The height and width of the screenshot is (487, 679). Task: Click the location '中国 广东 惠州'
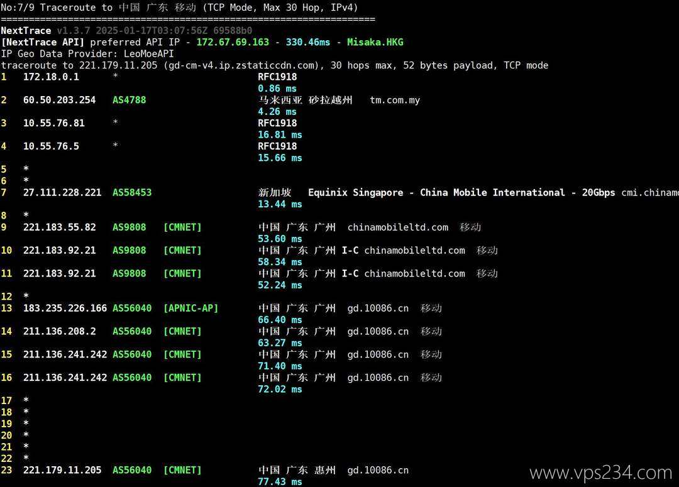(x=297, y=470)
